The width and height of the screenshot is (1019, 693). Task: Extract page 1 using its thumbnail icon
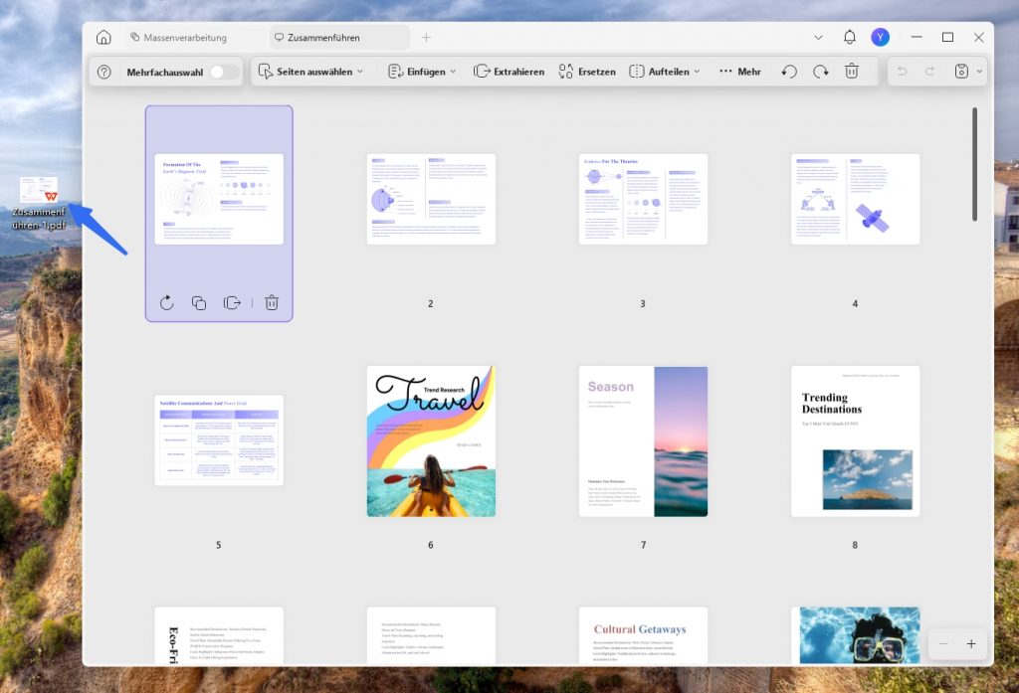[232, 302]
